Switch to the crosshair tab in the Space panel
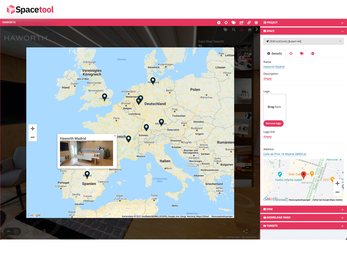The width and height of the screenshot is (347, 260). [291, 53]
